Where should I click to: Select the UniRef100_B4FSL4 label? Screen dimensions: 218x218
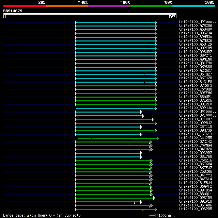point(196,179)
